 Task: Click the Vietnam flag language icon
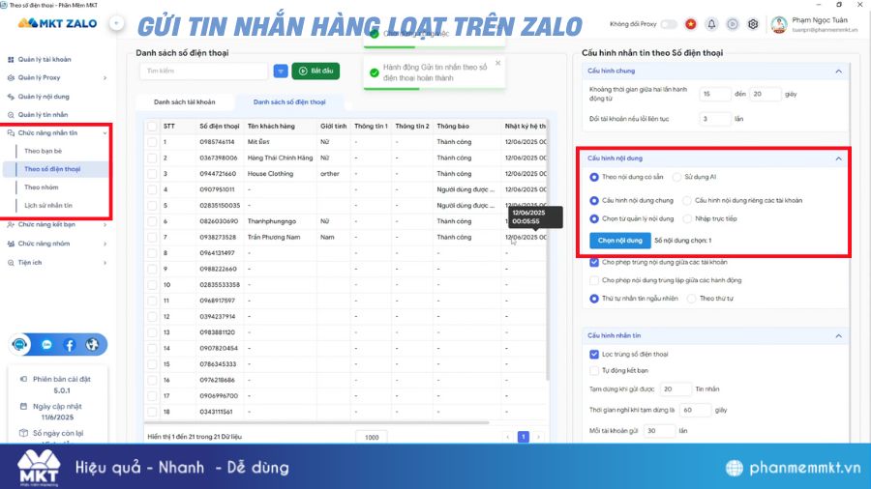click(690, 24)
